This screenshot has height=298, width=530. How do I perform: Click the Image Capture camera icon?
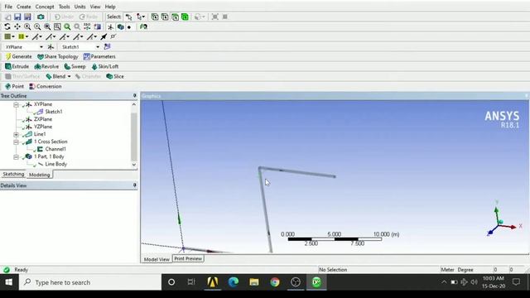click(41, 17)
